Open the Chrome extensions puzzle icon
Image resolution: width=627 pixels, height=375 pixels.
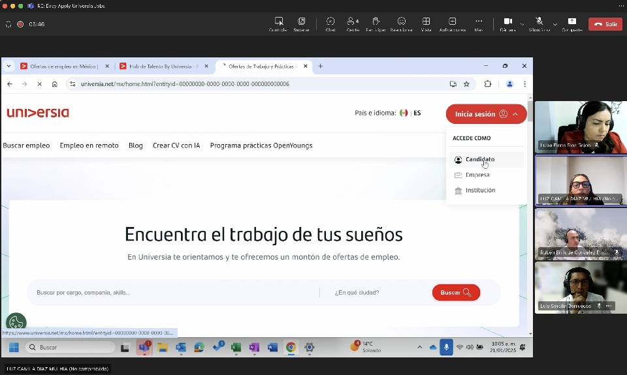coord(488,84)
